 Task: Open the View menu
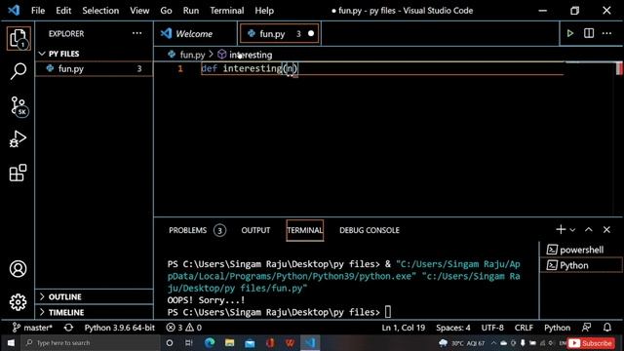pos(139,11)
